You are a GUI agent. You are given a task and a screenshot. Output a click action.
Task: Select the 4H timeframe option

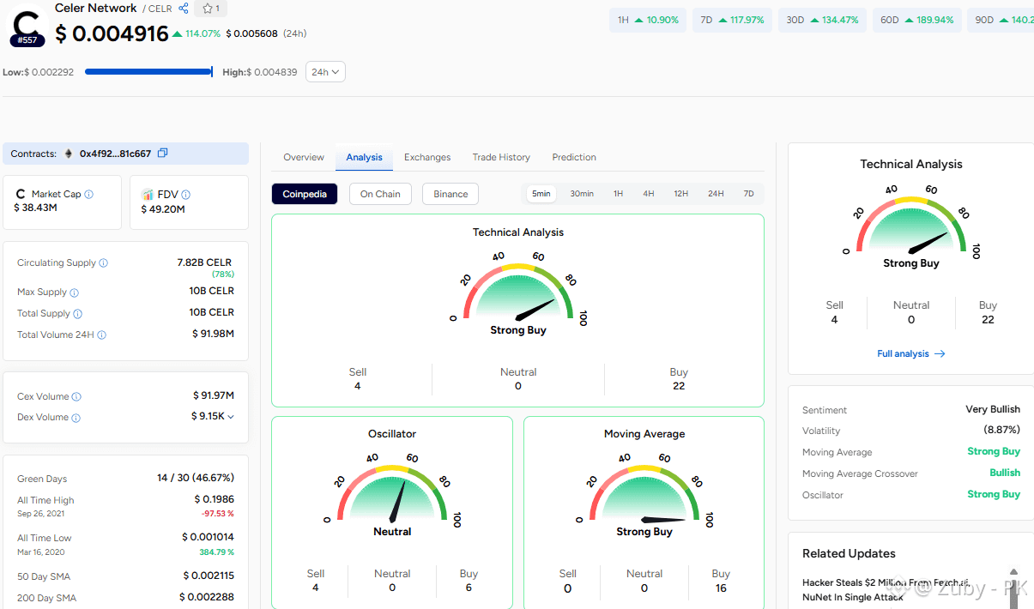pyautogui.click(x=649, y=194)
